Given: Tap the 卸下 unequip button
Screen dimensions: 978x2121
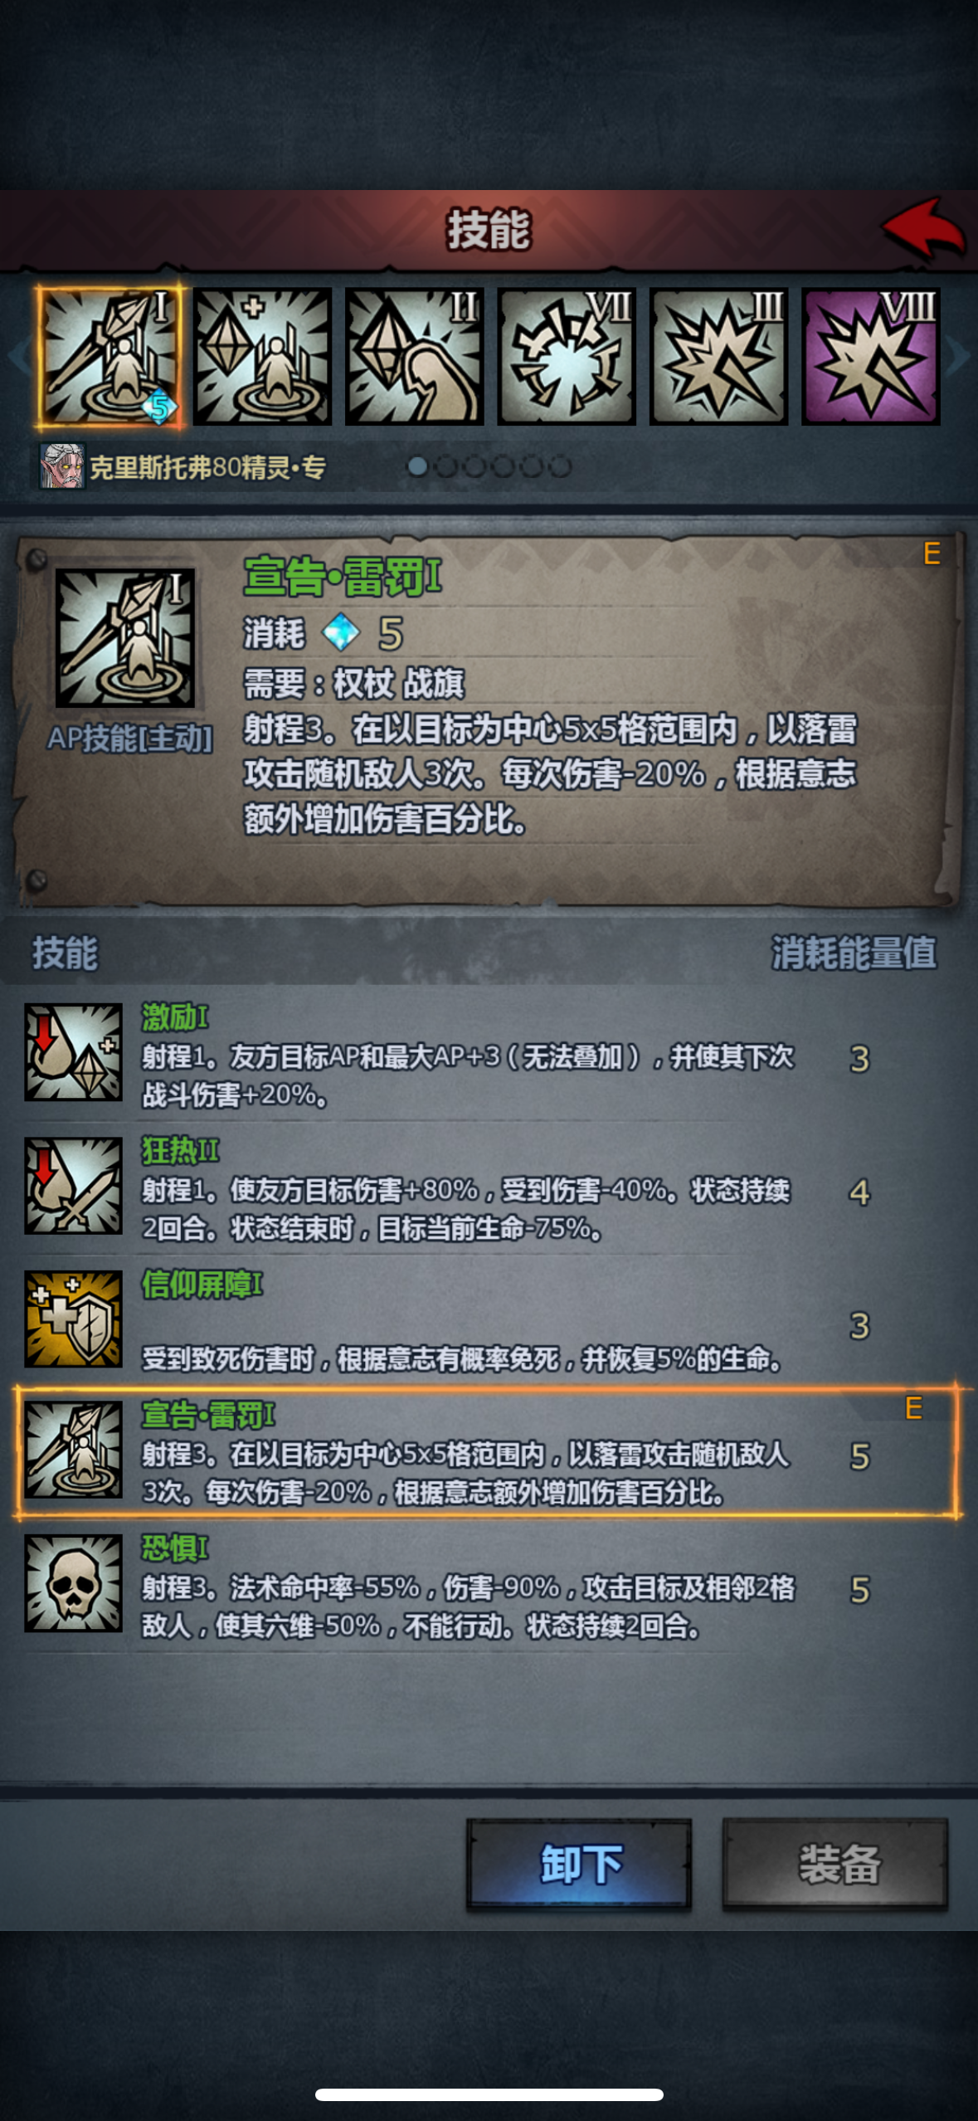Looking at the screenshot, I should tap(579, 1865).
